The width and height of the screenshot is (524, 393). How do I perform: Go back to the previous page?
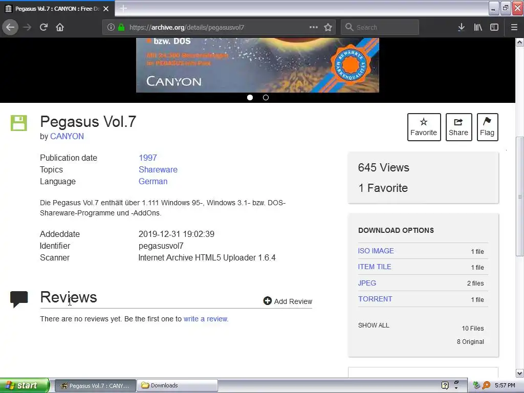[x=10, y=27]
